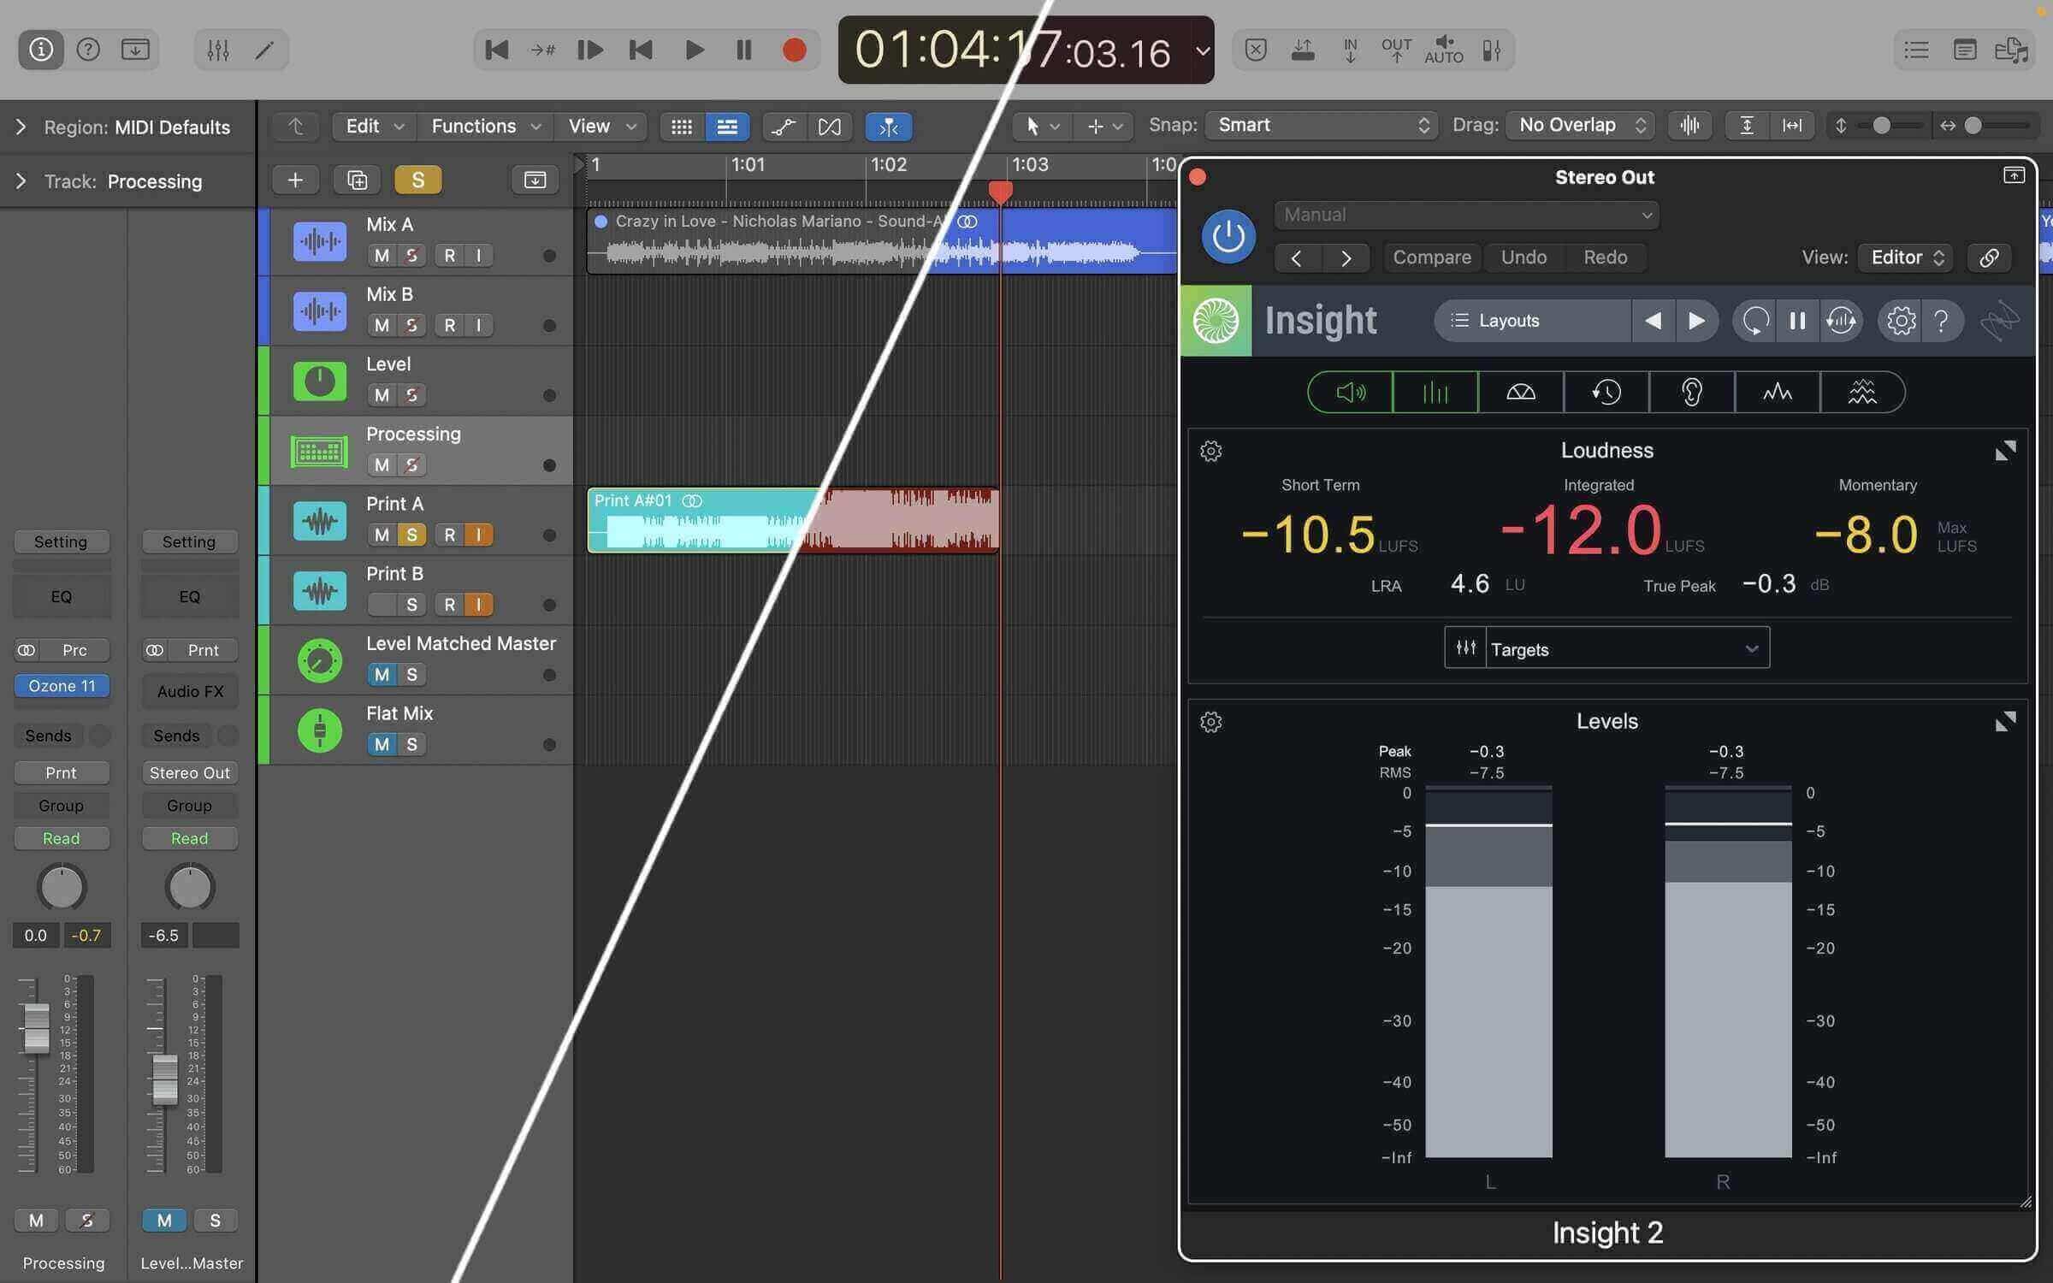Open the List Editors button

click(x=1916, y=50)
